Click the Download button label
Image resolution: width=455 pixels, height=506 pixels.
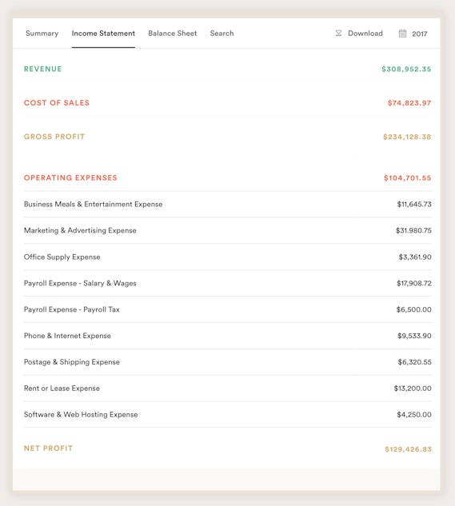tap(365, 34)
